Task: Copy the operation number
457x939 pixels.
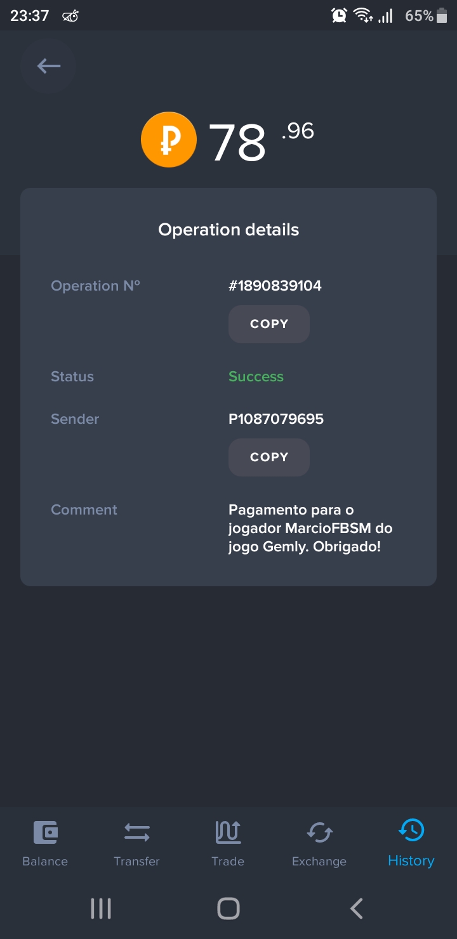Action: tap(269, 324)
